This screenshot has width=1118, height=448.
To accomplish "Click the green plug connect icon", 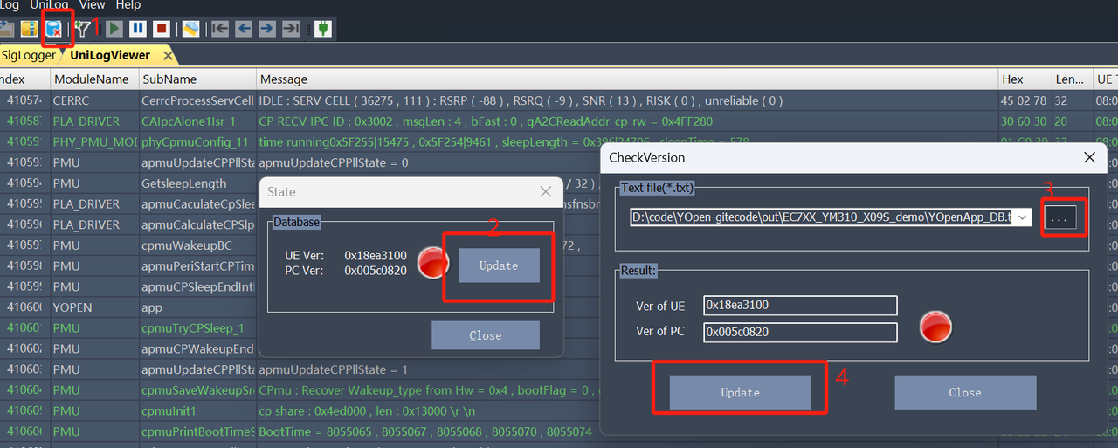I will [x=322, y=29].
